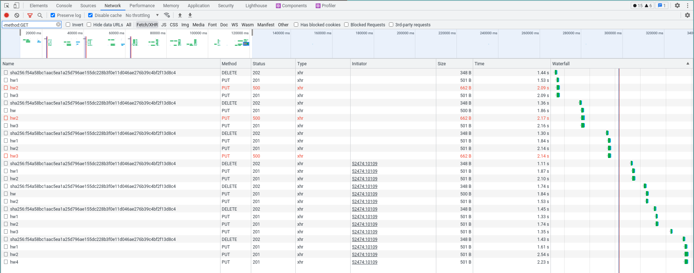The height and width of the screenshot is (273, 694).
Task: Activate the inspect element picker icon
Action: point(7,5)
